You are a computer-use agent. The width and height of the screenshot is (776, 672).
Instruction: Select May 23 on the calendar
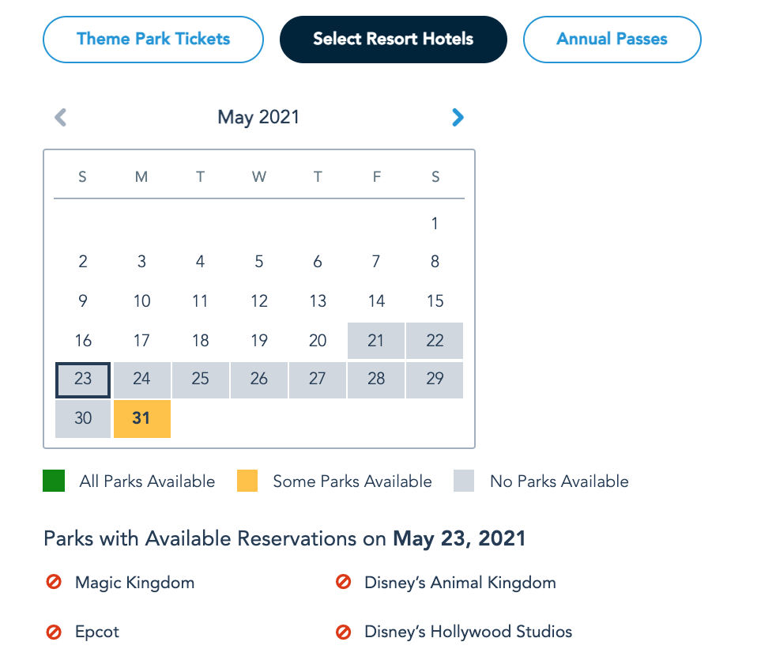[x=83, y=379]
